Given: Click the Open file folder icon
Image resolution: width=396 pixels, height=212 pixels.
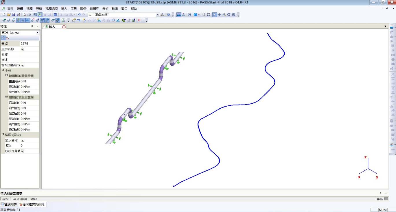Looking at the screenshot, I should pyautogui.click(x=9, y=14).
